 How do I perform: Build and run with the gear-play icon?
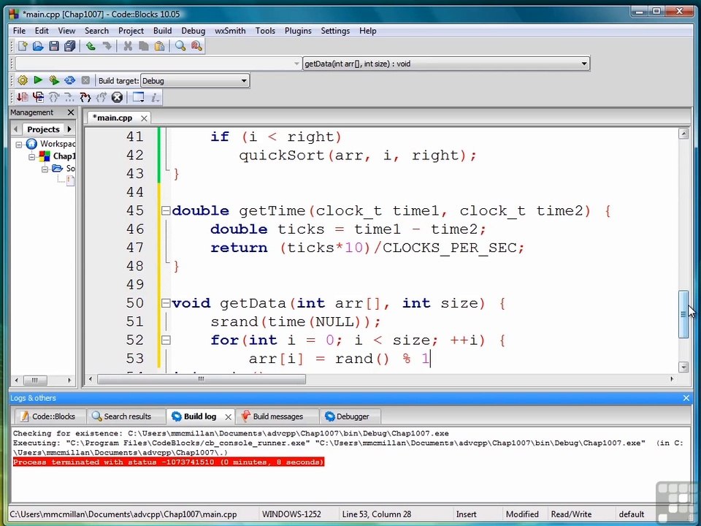click(54, 80)
